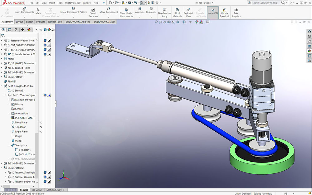312x195 pixels.
Task: Toggle display mode for banebotwheel component
Action: 45,54
